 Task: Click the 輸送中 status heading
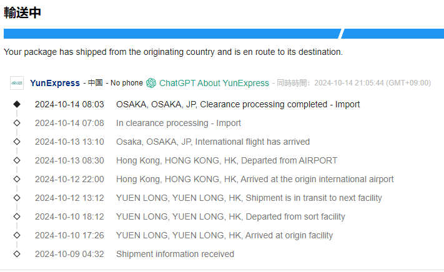pos(22,12)
